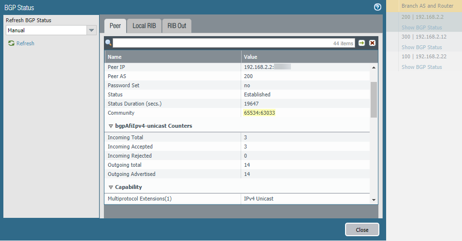The image size is (462, 241).
Task: Click the red X clear filter icon
Action: coord(372,43)
